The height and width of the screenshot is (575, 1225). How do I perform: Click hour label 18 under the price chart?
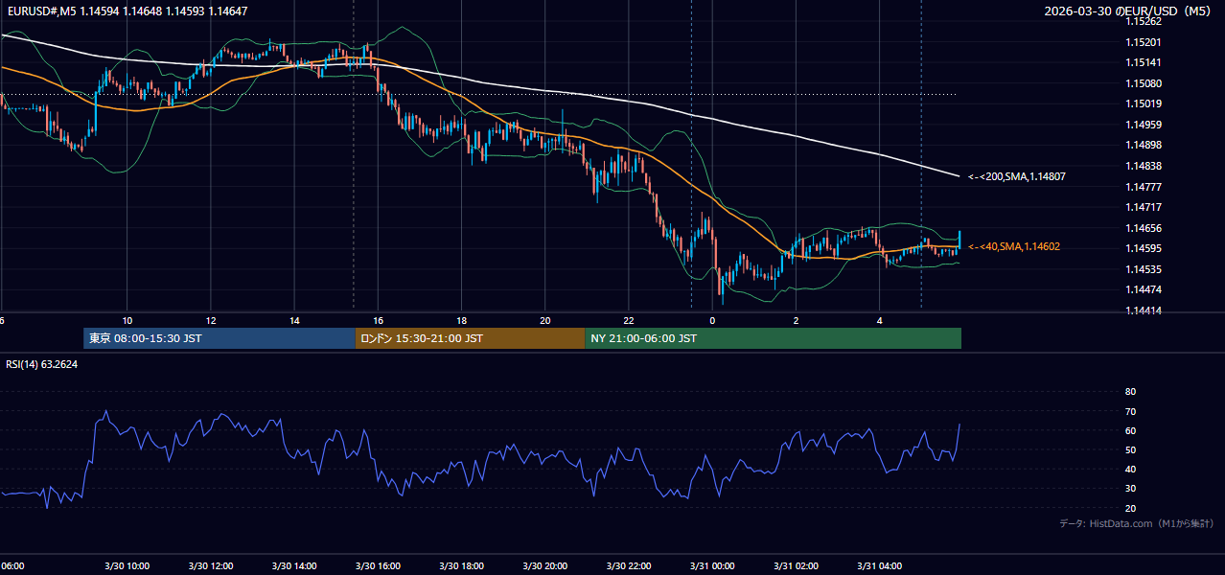(462, 320)
